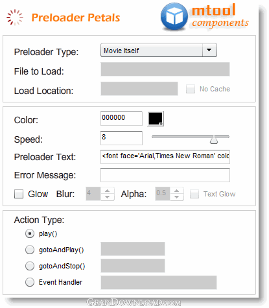This screenshot has height=308, width=269.
Task: Select the Event Handler radio button
Action: (30, 282)
